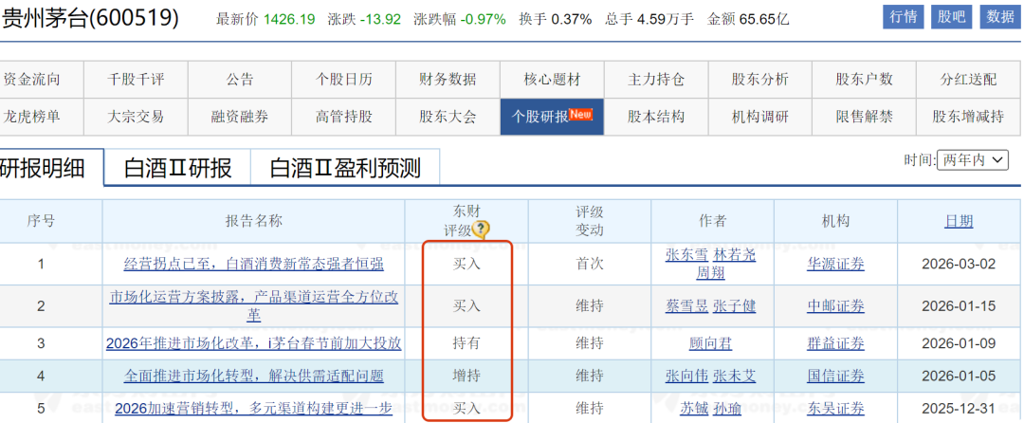Open institution link 华源证券
The width and height of the screenshot is (1024, 423).
pos(835,264)
